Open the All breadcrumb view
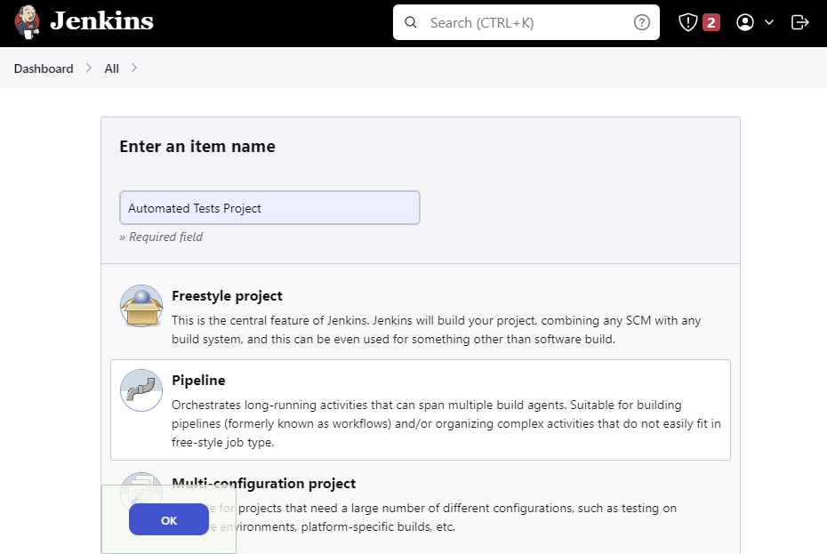827x554 pixels. click(x=111, y=68)
